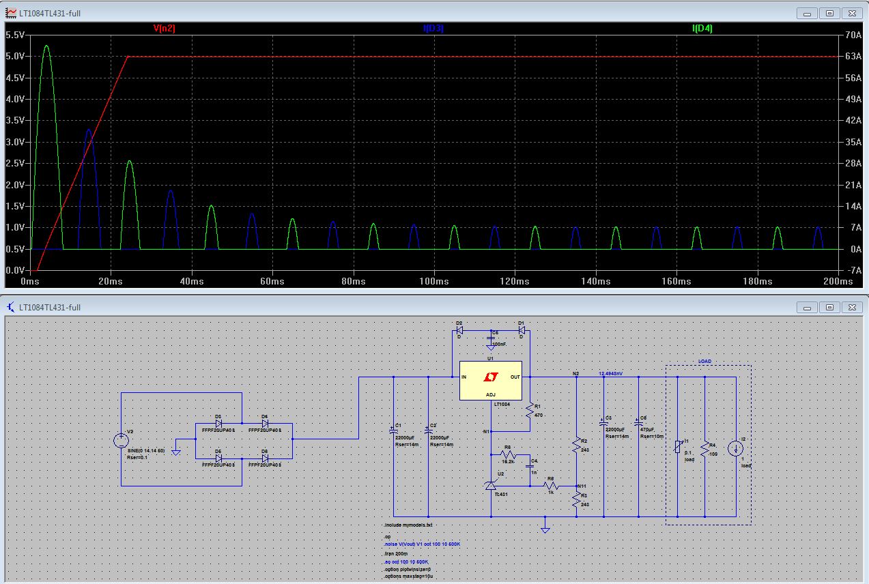This screenshot has height=584, width=869.
Task: Close the waveform plot window
Action: (851, 12)
